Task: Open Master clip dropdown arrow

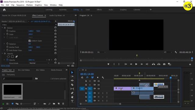Action: [28, 21]
